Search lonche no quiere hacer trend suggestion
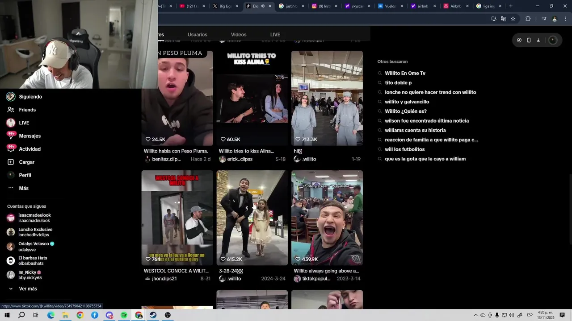 tap(430, 92)
